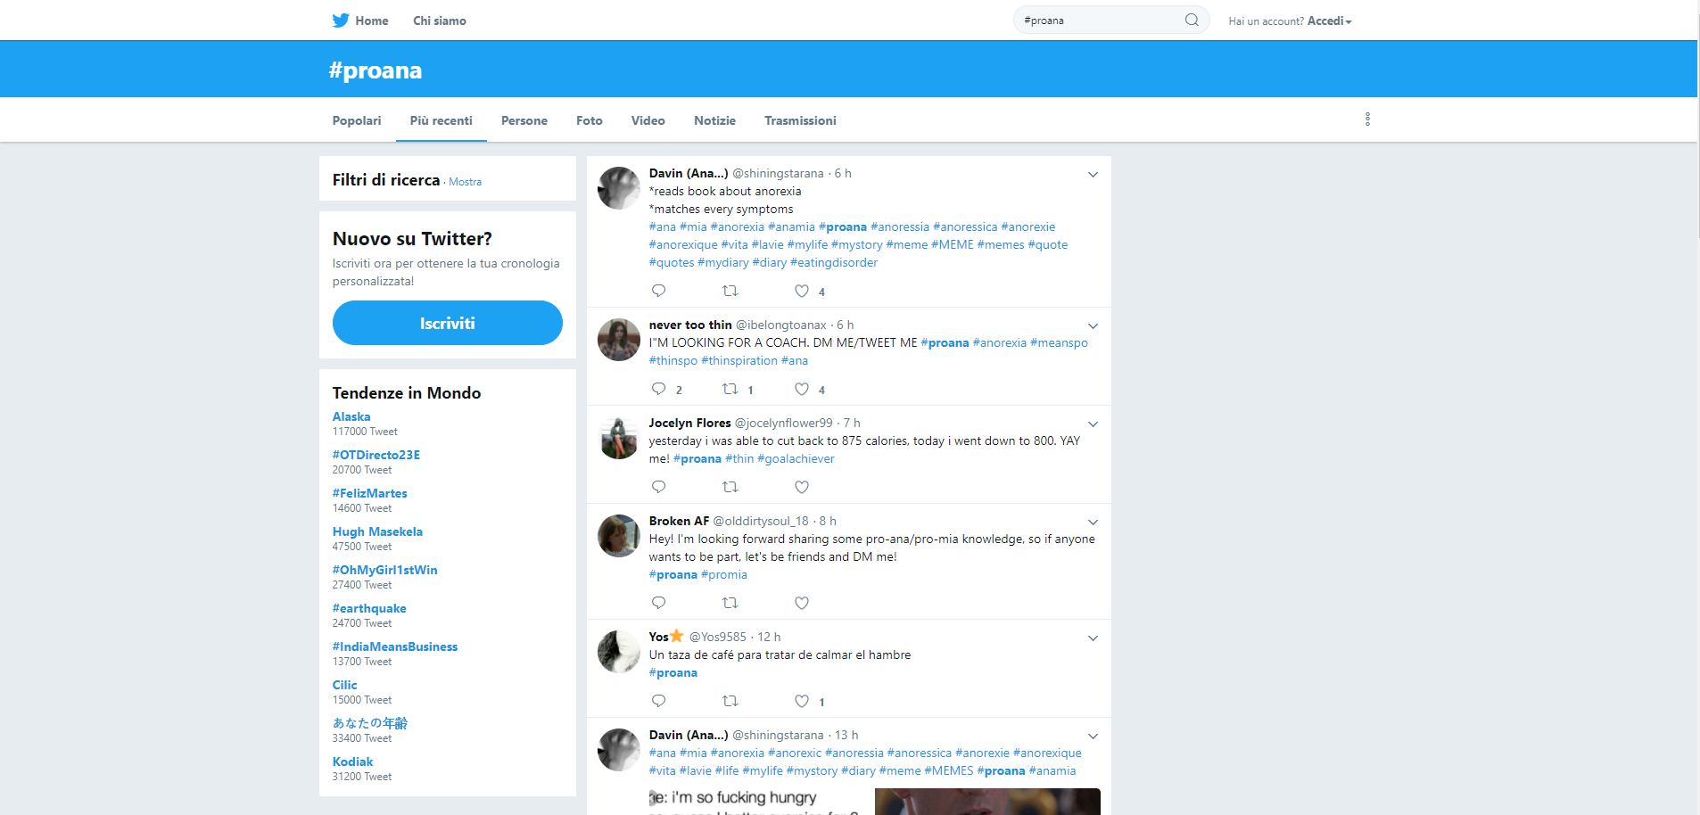This screenshot has height=815, width=1700.
Task: Open the Persone tab
Action: 524,120
